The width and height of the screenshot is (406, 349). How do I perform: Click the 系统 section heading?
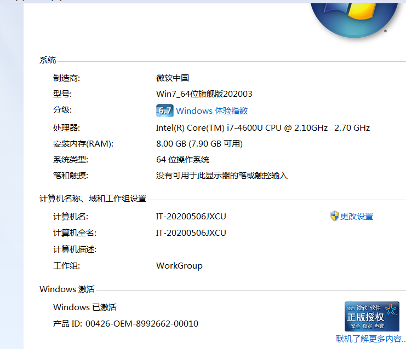pos(48,60)
